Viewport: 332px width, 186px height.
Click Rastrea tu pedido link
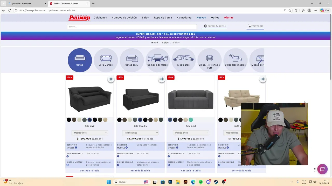pyautogui.click(x=215, y=26)
